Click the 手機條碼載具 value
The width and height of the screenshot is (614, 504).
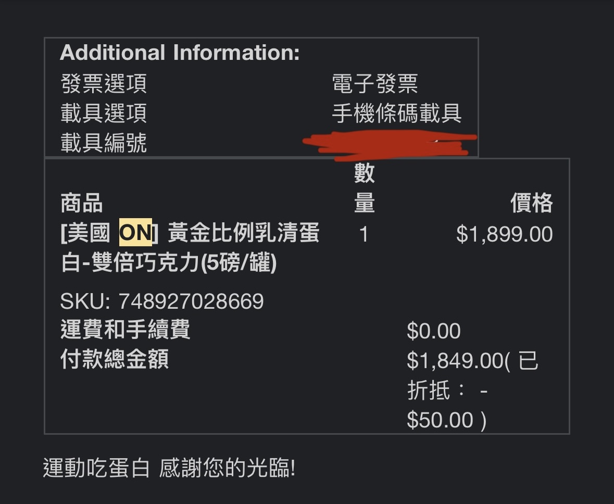point(397,113)
